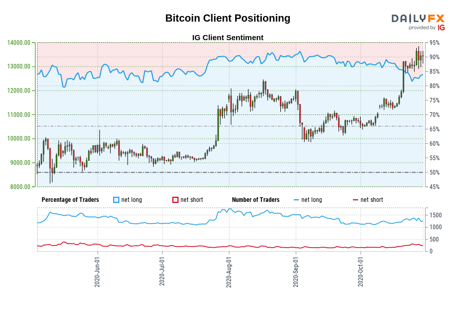Click the 75% sentiment axis label
This screenshot has height=309, width=463.
[434, 100]
